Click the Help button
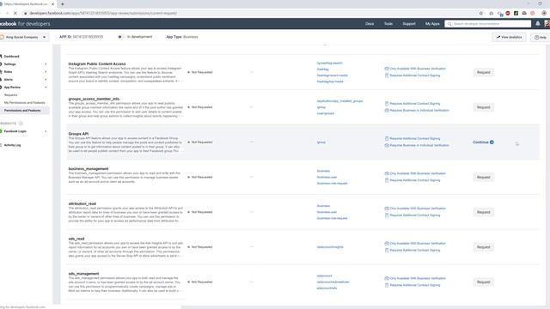Screen dimensions: 550x309 (541, 37)
